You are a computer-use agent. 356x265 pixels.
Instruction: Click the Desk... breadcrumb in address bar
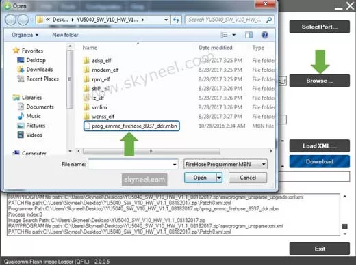point(60,20)
